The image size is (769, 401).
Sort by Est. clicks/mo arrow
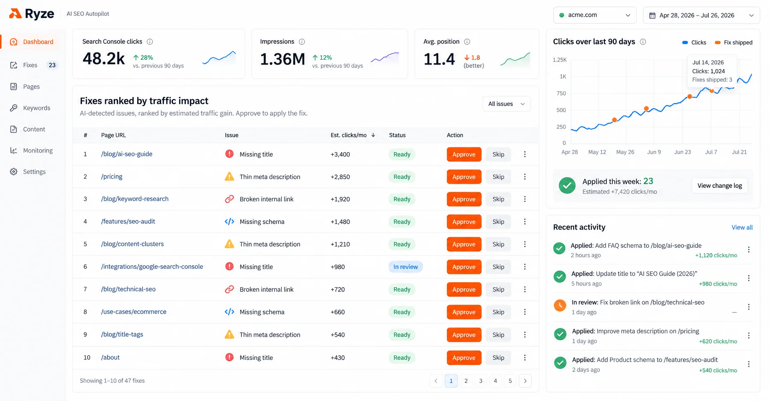pyautogui.click(x=373, y=135)
